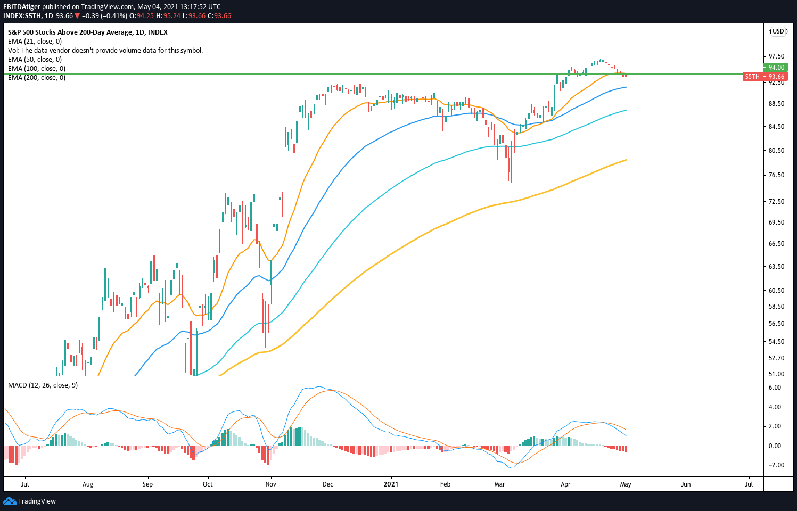Open the TradingView.com text in the header
The width and height of the screenshot is (797, 511).
tap(108, 7)
